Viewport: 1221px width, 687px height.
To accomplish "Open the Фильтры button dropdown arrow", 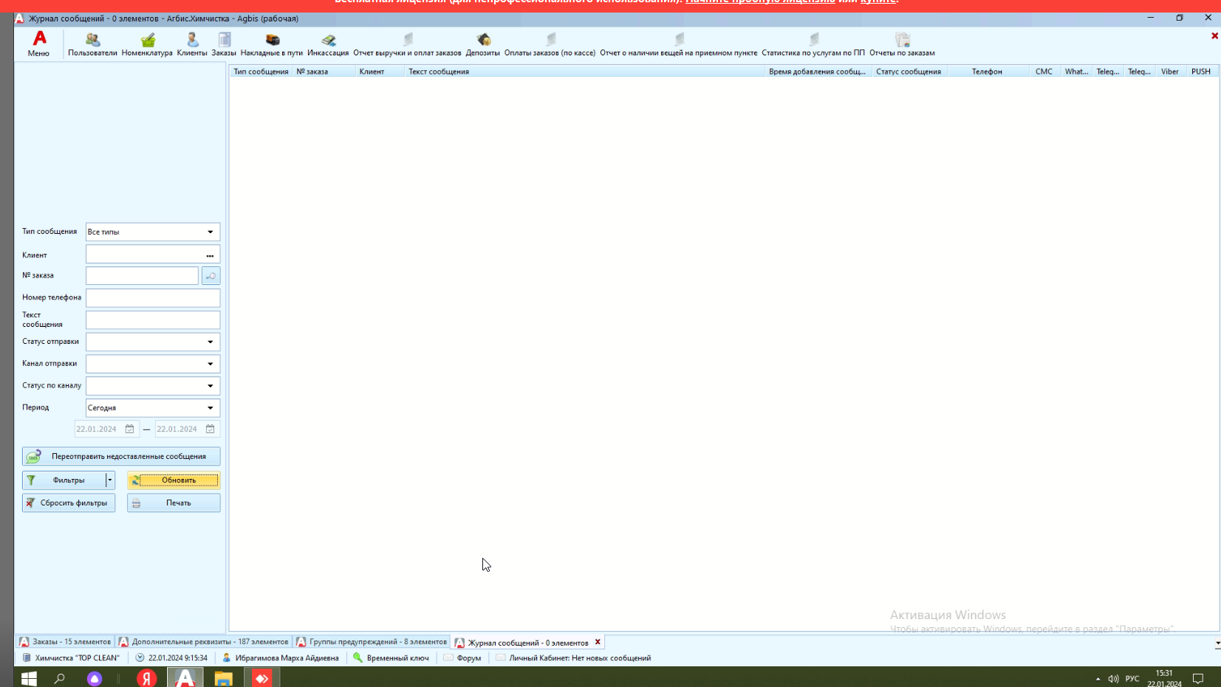I will click(x=110, y=480).
